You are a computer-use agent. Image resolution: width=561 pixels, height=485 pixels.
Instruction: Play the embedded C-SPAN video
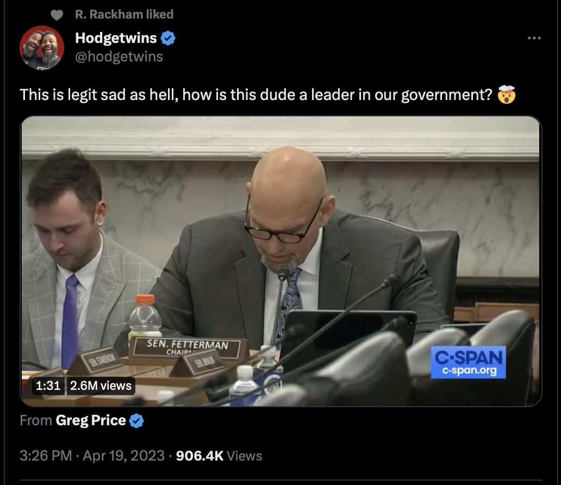pos(281,262)
